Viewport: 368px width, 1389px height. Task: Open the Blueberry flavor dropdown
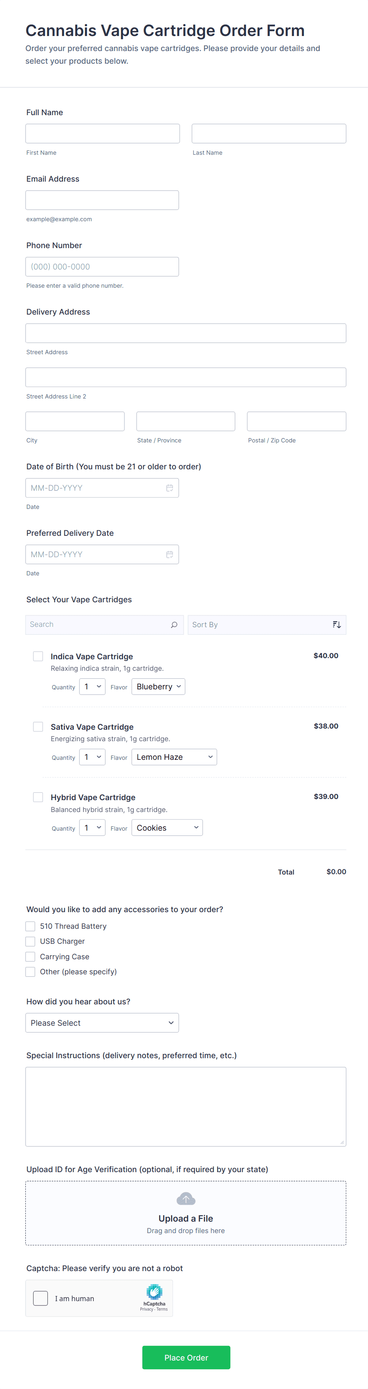[x=158, y=687]
